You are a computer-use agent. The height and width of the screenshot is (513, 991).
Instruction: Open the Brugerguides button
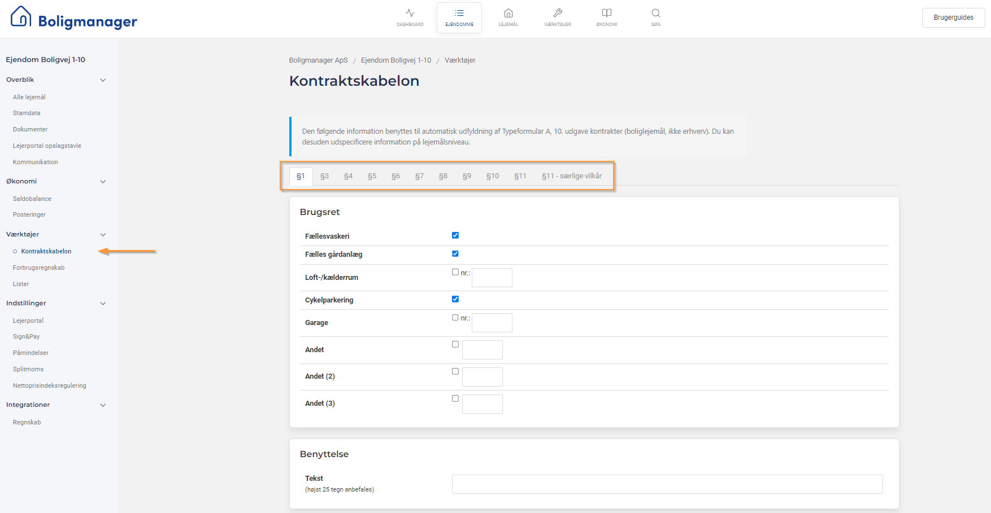tap(954, 17)
